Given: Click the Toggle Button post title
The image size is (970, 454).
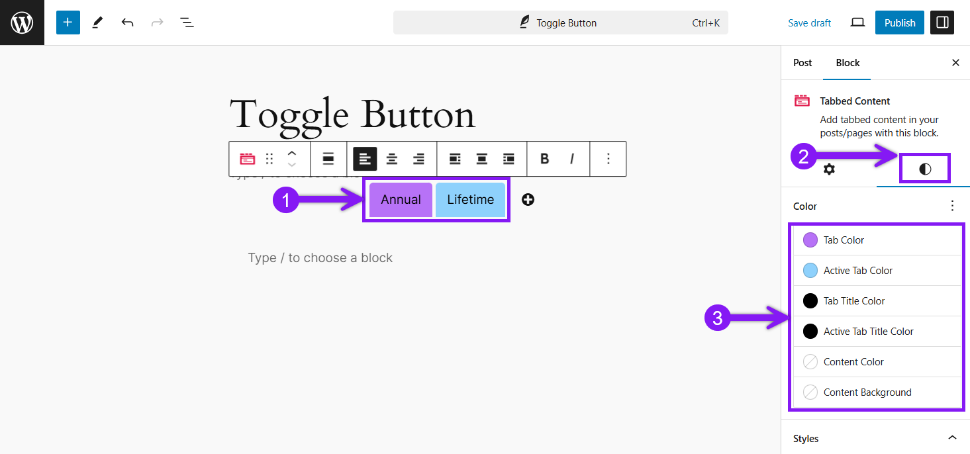Looking at the screenshot, I should [352, 114].
